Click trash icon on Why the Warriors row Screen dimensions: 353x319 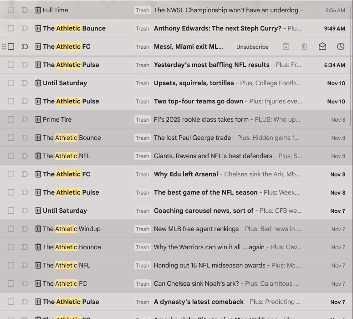click(38, 247)
